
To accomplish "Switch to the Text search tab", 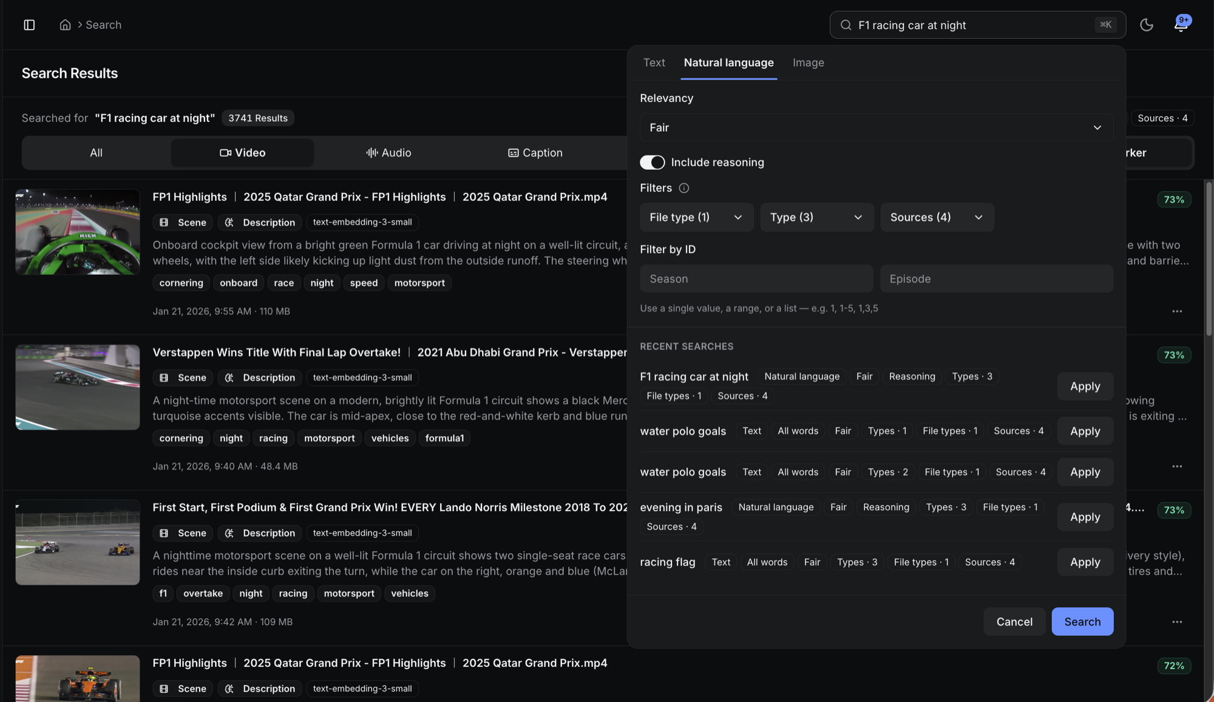I will pyautogui.click(x=654, y=62).
